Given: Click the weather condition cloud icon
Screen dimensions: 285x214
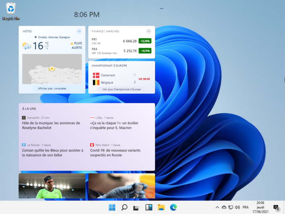Looking at the screenshot, I should [27, 46].
